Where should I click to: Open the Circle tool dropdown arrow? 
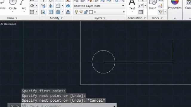(13, 11)
